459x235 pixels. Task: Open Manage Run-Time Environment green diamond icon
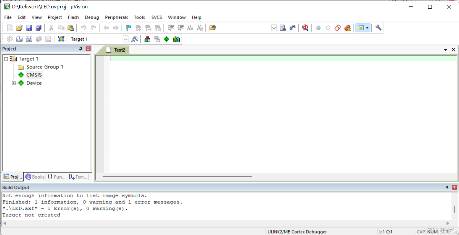pyautogui.click(x=166, y=39)
